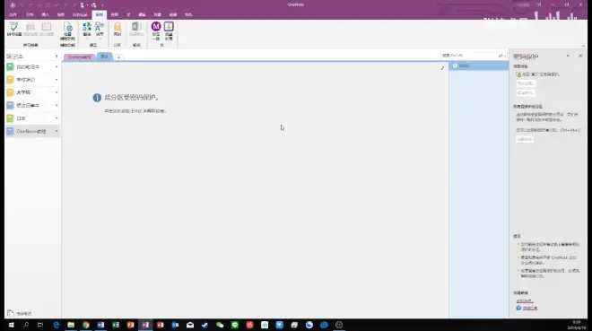Click the Password padlock icon in ribbon
This screenshot has height=331, width=592.
tap(118, 29)
